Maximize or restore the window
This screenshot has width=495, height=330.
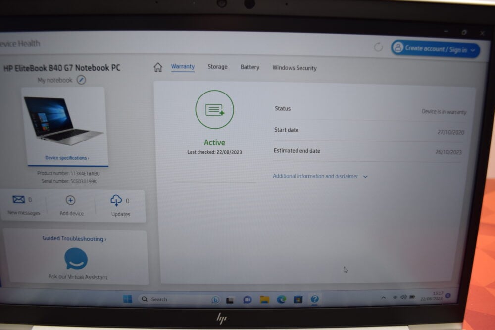click(464, 32)
